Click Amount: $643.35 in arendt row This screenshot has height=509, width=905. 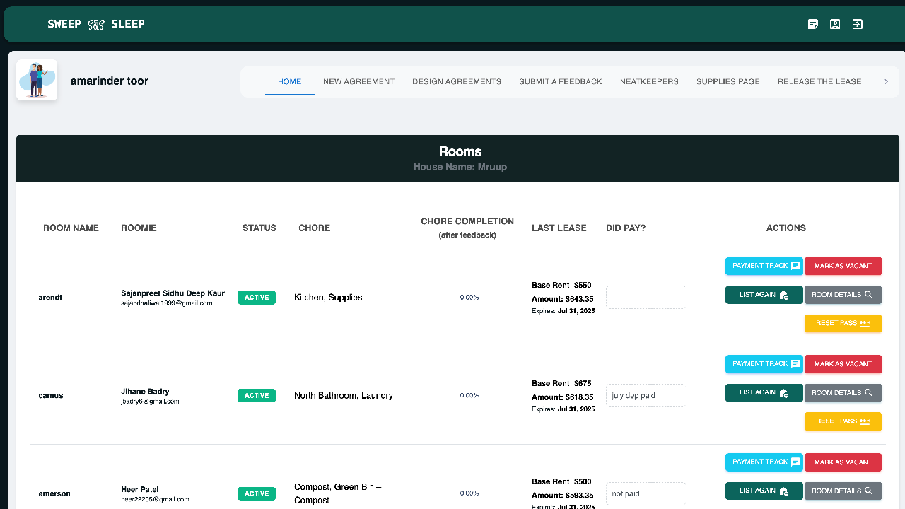(x=563, y=299)
